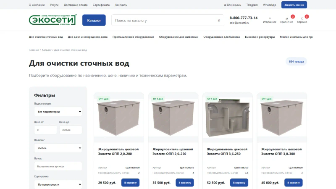
Task: Open title Жироуловитель цеховой Экосети ОПП 3,0-300
Action: (x=281, y=152)
